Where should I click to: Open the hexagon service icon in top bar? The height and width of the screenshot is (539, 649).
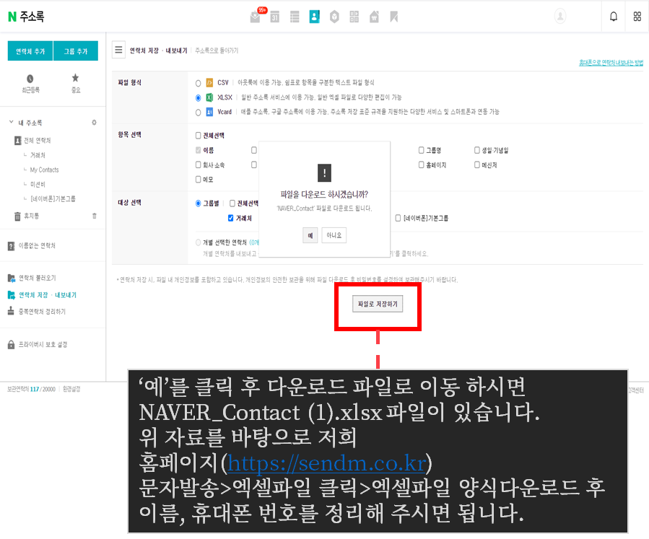coord(334,17)
